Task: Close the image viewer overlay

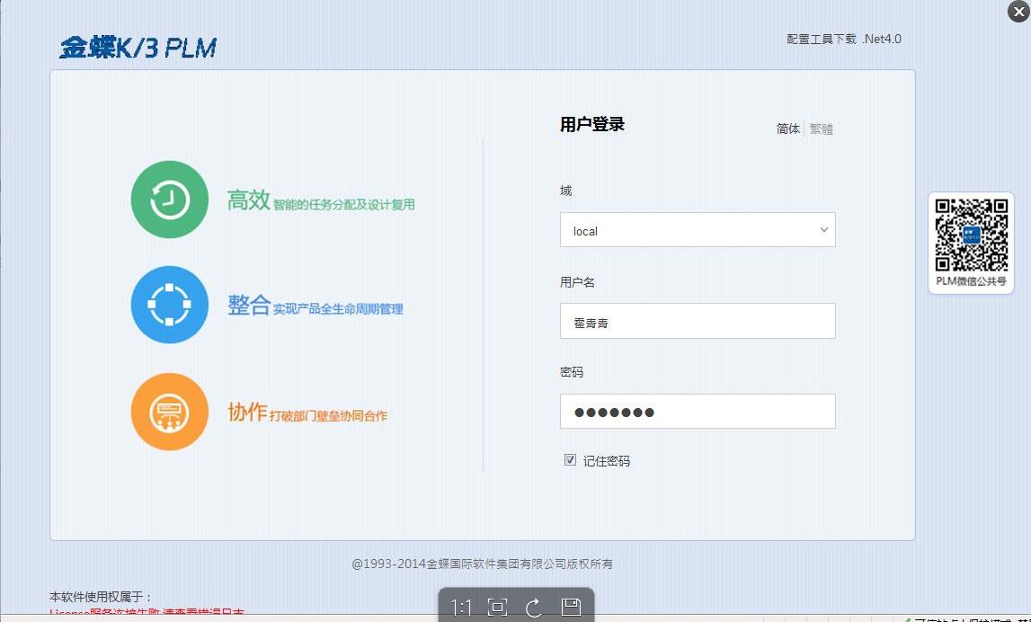Action: (1018, 11)
